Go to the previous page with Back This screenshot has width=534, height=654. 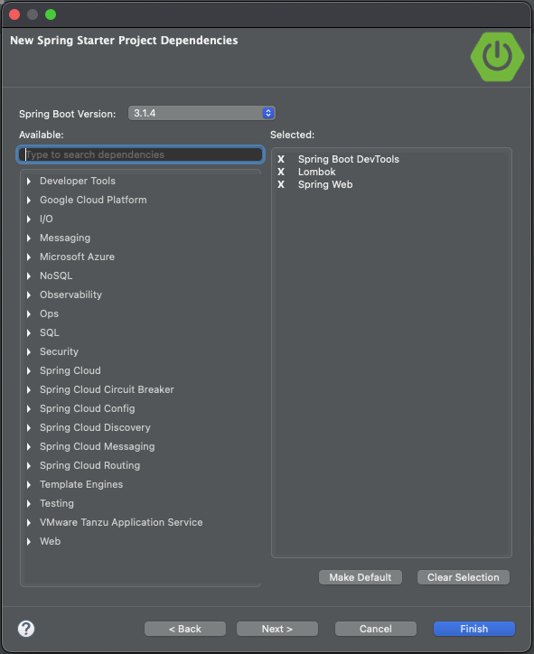coord(185,629)
